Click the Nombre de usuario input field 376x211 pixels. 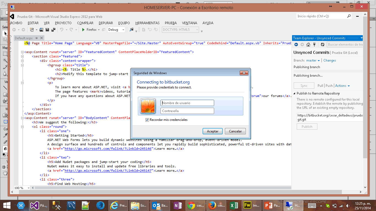coord(187,103)
